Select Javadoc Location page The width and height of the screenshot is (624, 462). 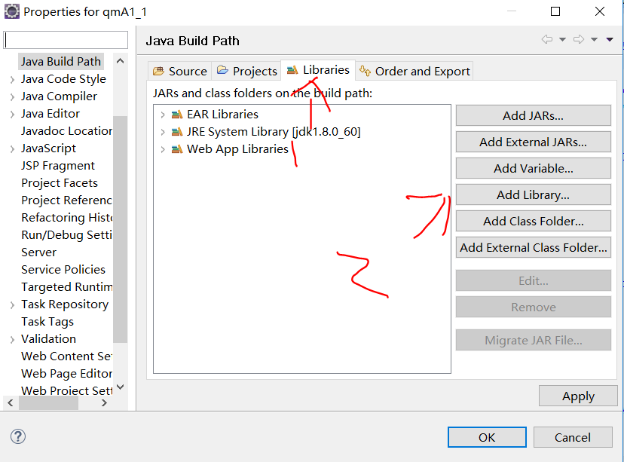click(x=66, y=131)
